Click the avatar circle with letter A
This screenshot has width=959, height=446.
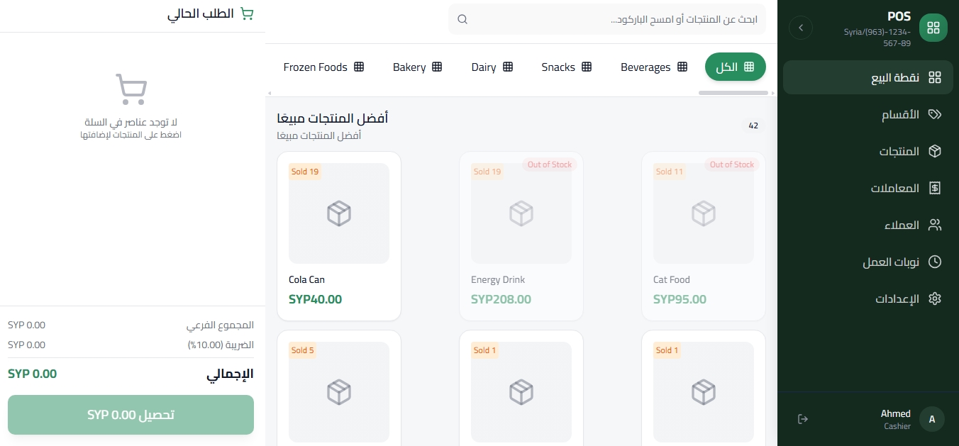click(932, 419)
